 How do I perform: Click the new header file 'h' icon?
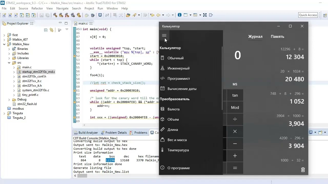[x=10, y=15]
